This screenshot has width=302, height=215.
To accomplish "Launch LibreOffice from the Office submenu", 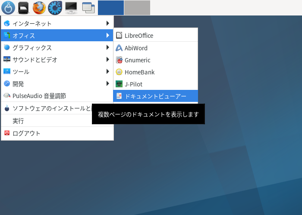I will [156, 35].
